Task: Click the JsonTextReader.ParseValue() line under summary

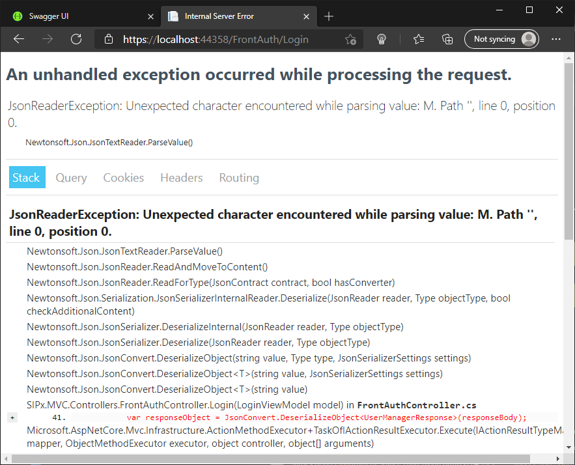Action: [109, 142]
